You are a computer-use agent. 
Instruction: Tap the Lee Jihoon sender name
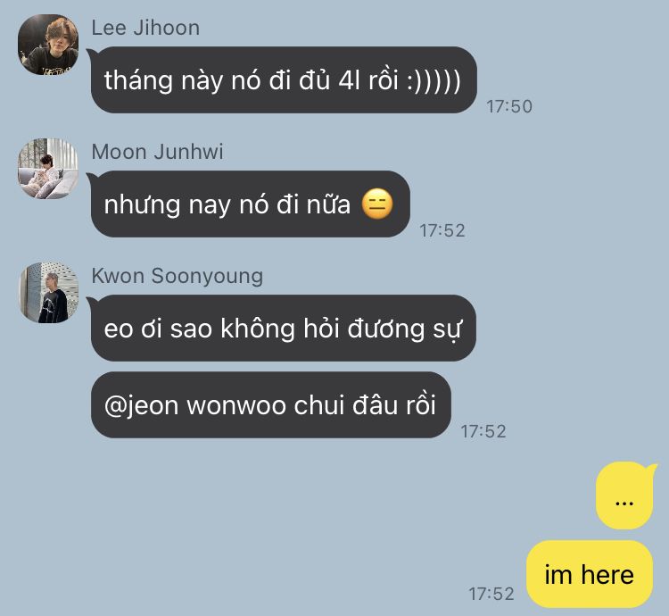coord(145,29)
